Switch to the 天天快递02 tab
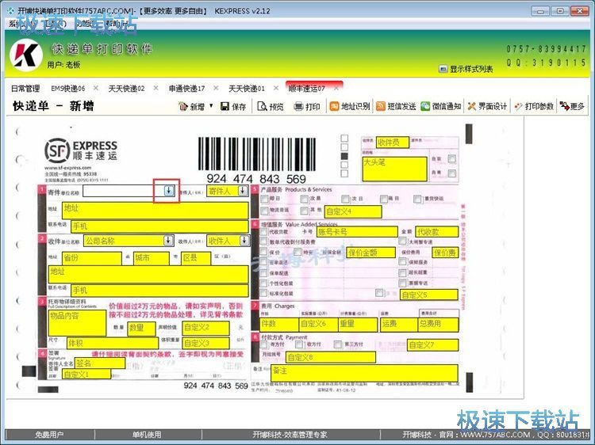The width and height of the screenshot is (595, 445). pyautogui.click(x=126, y=88)
